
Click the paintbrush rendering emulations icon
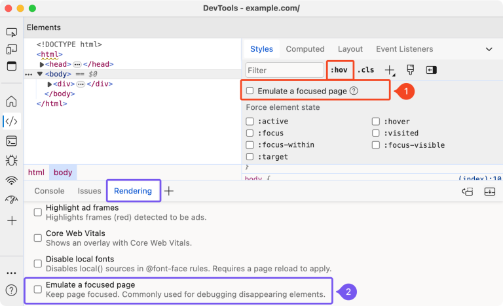click(411, 70)
